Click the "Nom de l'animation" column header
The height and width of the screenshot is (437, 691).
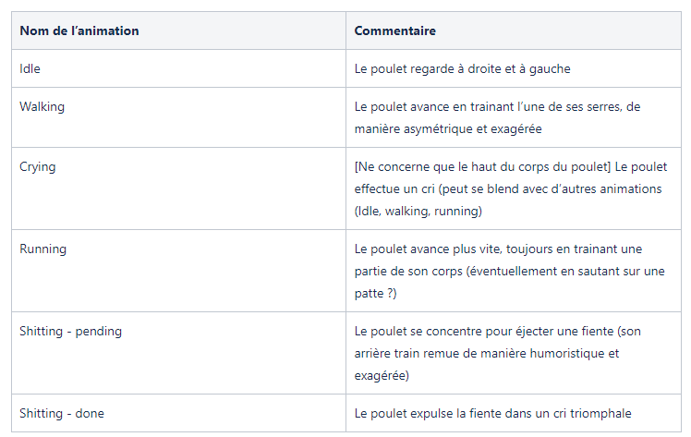(x=79, y=30)
